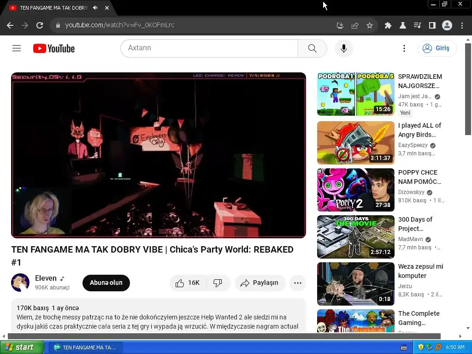Click the install/download icon in address bar

pos(340,25)
